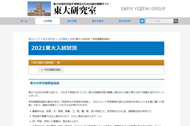Click the 1. 学校推薦型選抜 button
This screenshot has width=190, height=126.
click(51, 70)
